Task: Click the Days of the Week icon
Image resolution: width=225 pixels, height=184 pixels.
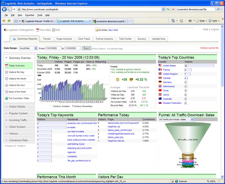Action: [6, 92]
